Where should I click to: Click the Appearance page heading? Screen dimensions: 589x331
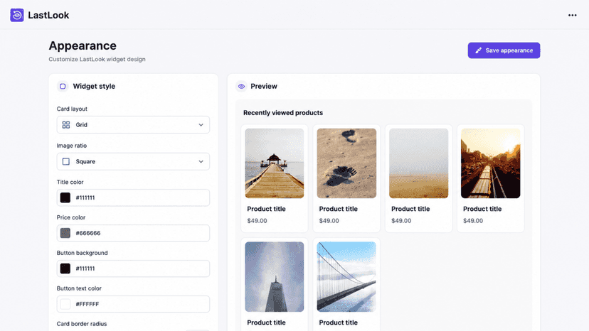pyautogui.click(x=83, y=45)
